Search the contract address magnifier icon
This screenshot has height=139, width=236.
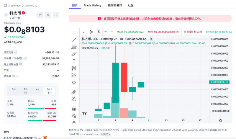click(40, 138)
